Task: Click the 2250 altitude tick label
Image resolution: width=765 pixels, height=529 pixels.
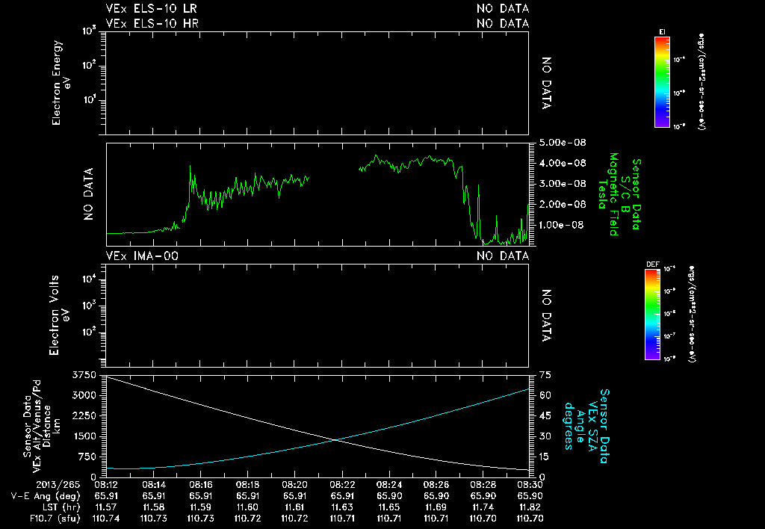Action: pyautogui.click(x=84, y=415)
